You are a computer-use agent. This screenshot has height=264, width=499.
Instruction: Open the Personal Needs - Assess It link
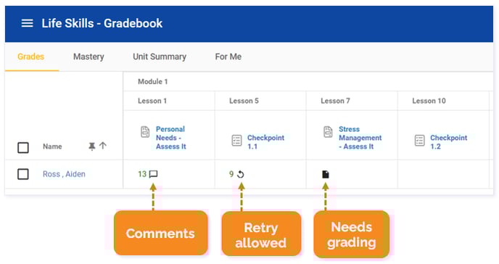[x=171, y=138]
